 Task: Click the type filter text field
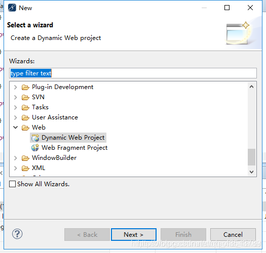(x=133, y=73)
